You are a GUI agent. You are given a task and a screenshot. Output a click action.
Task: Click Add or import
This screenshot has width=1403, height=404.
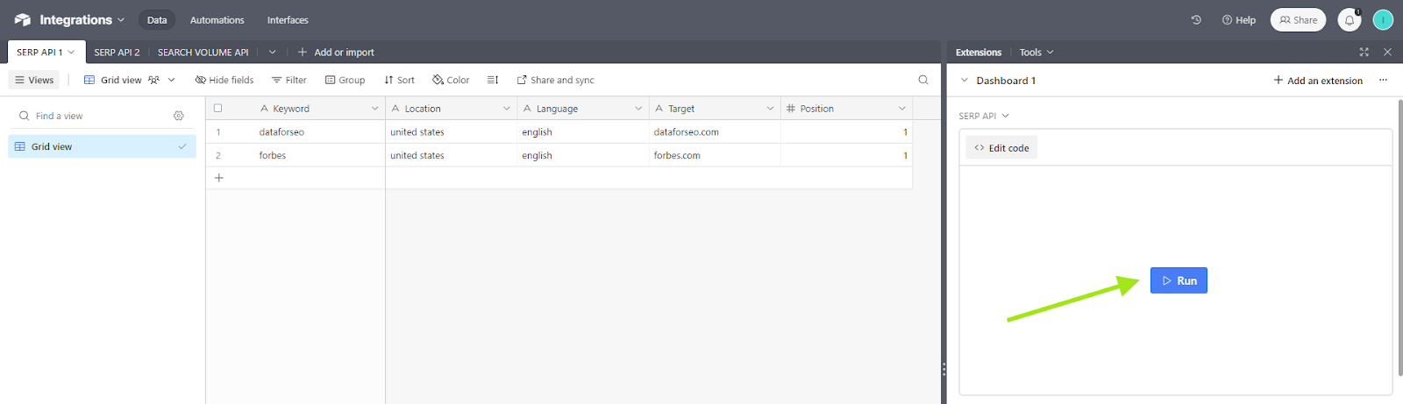pyautogui.click(x=336, y=52)
